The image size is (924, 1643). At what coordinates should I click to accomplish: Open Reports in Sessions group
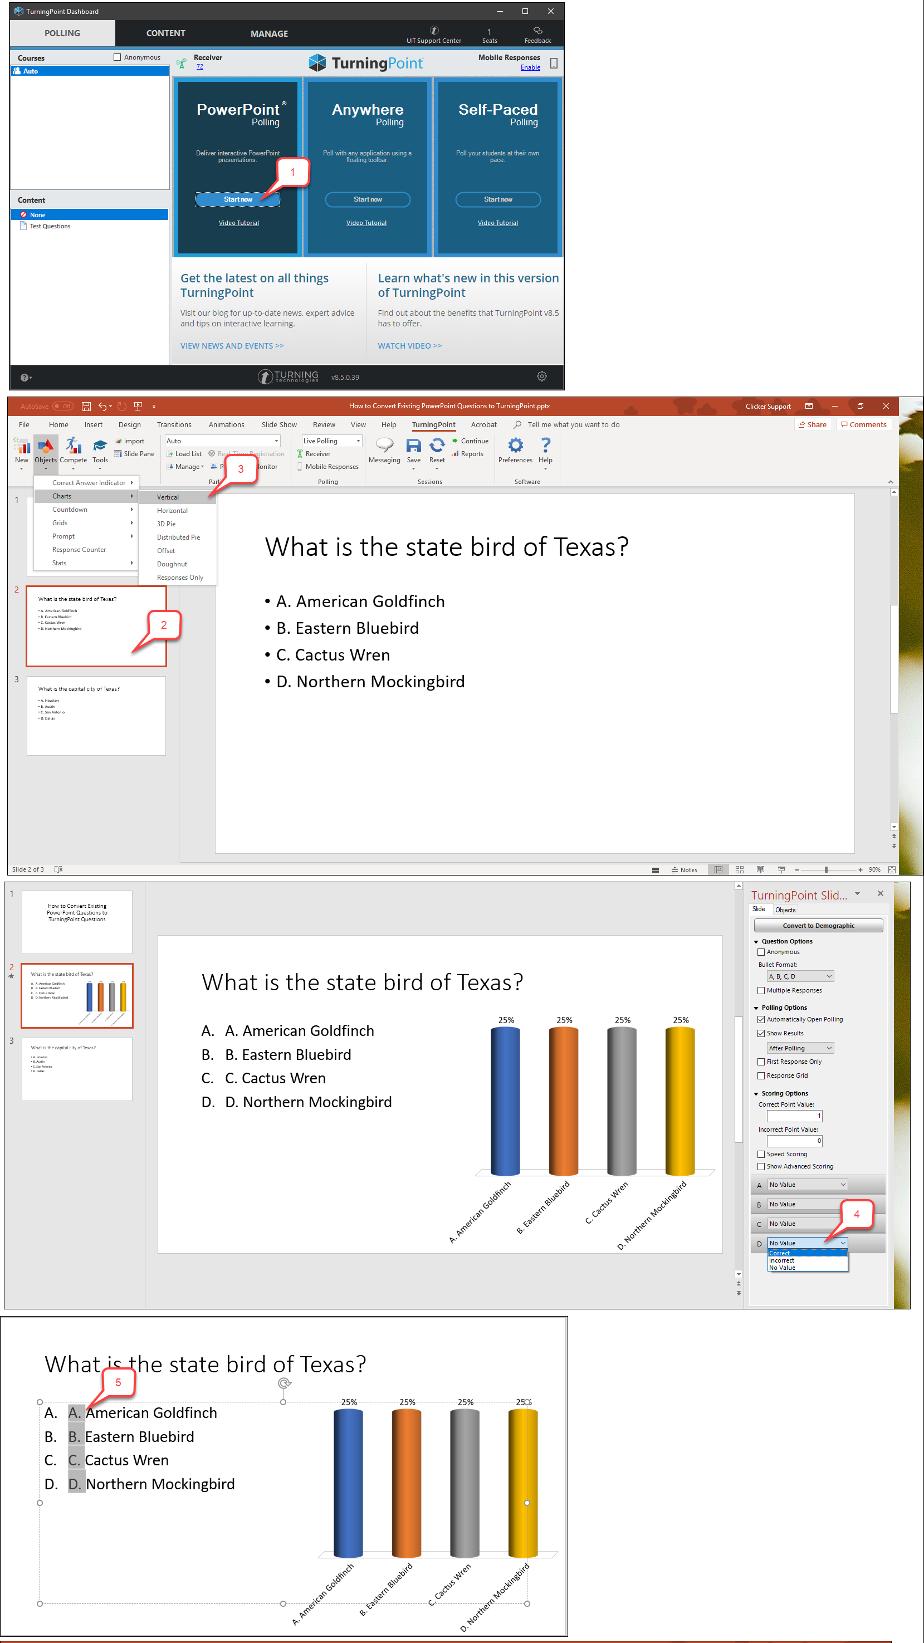click(x=467, y=453)
